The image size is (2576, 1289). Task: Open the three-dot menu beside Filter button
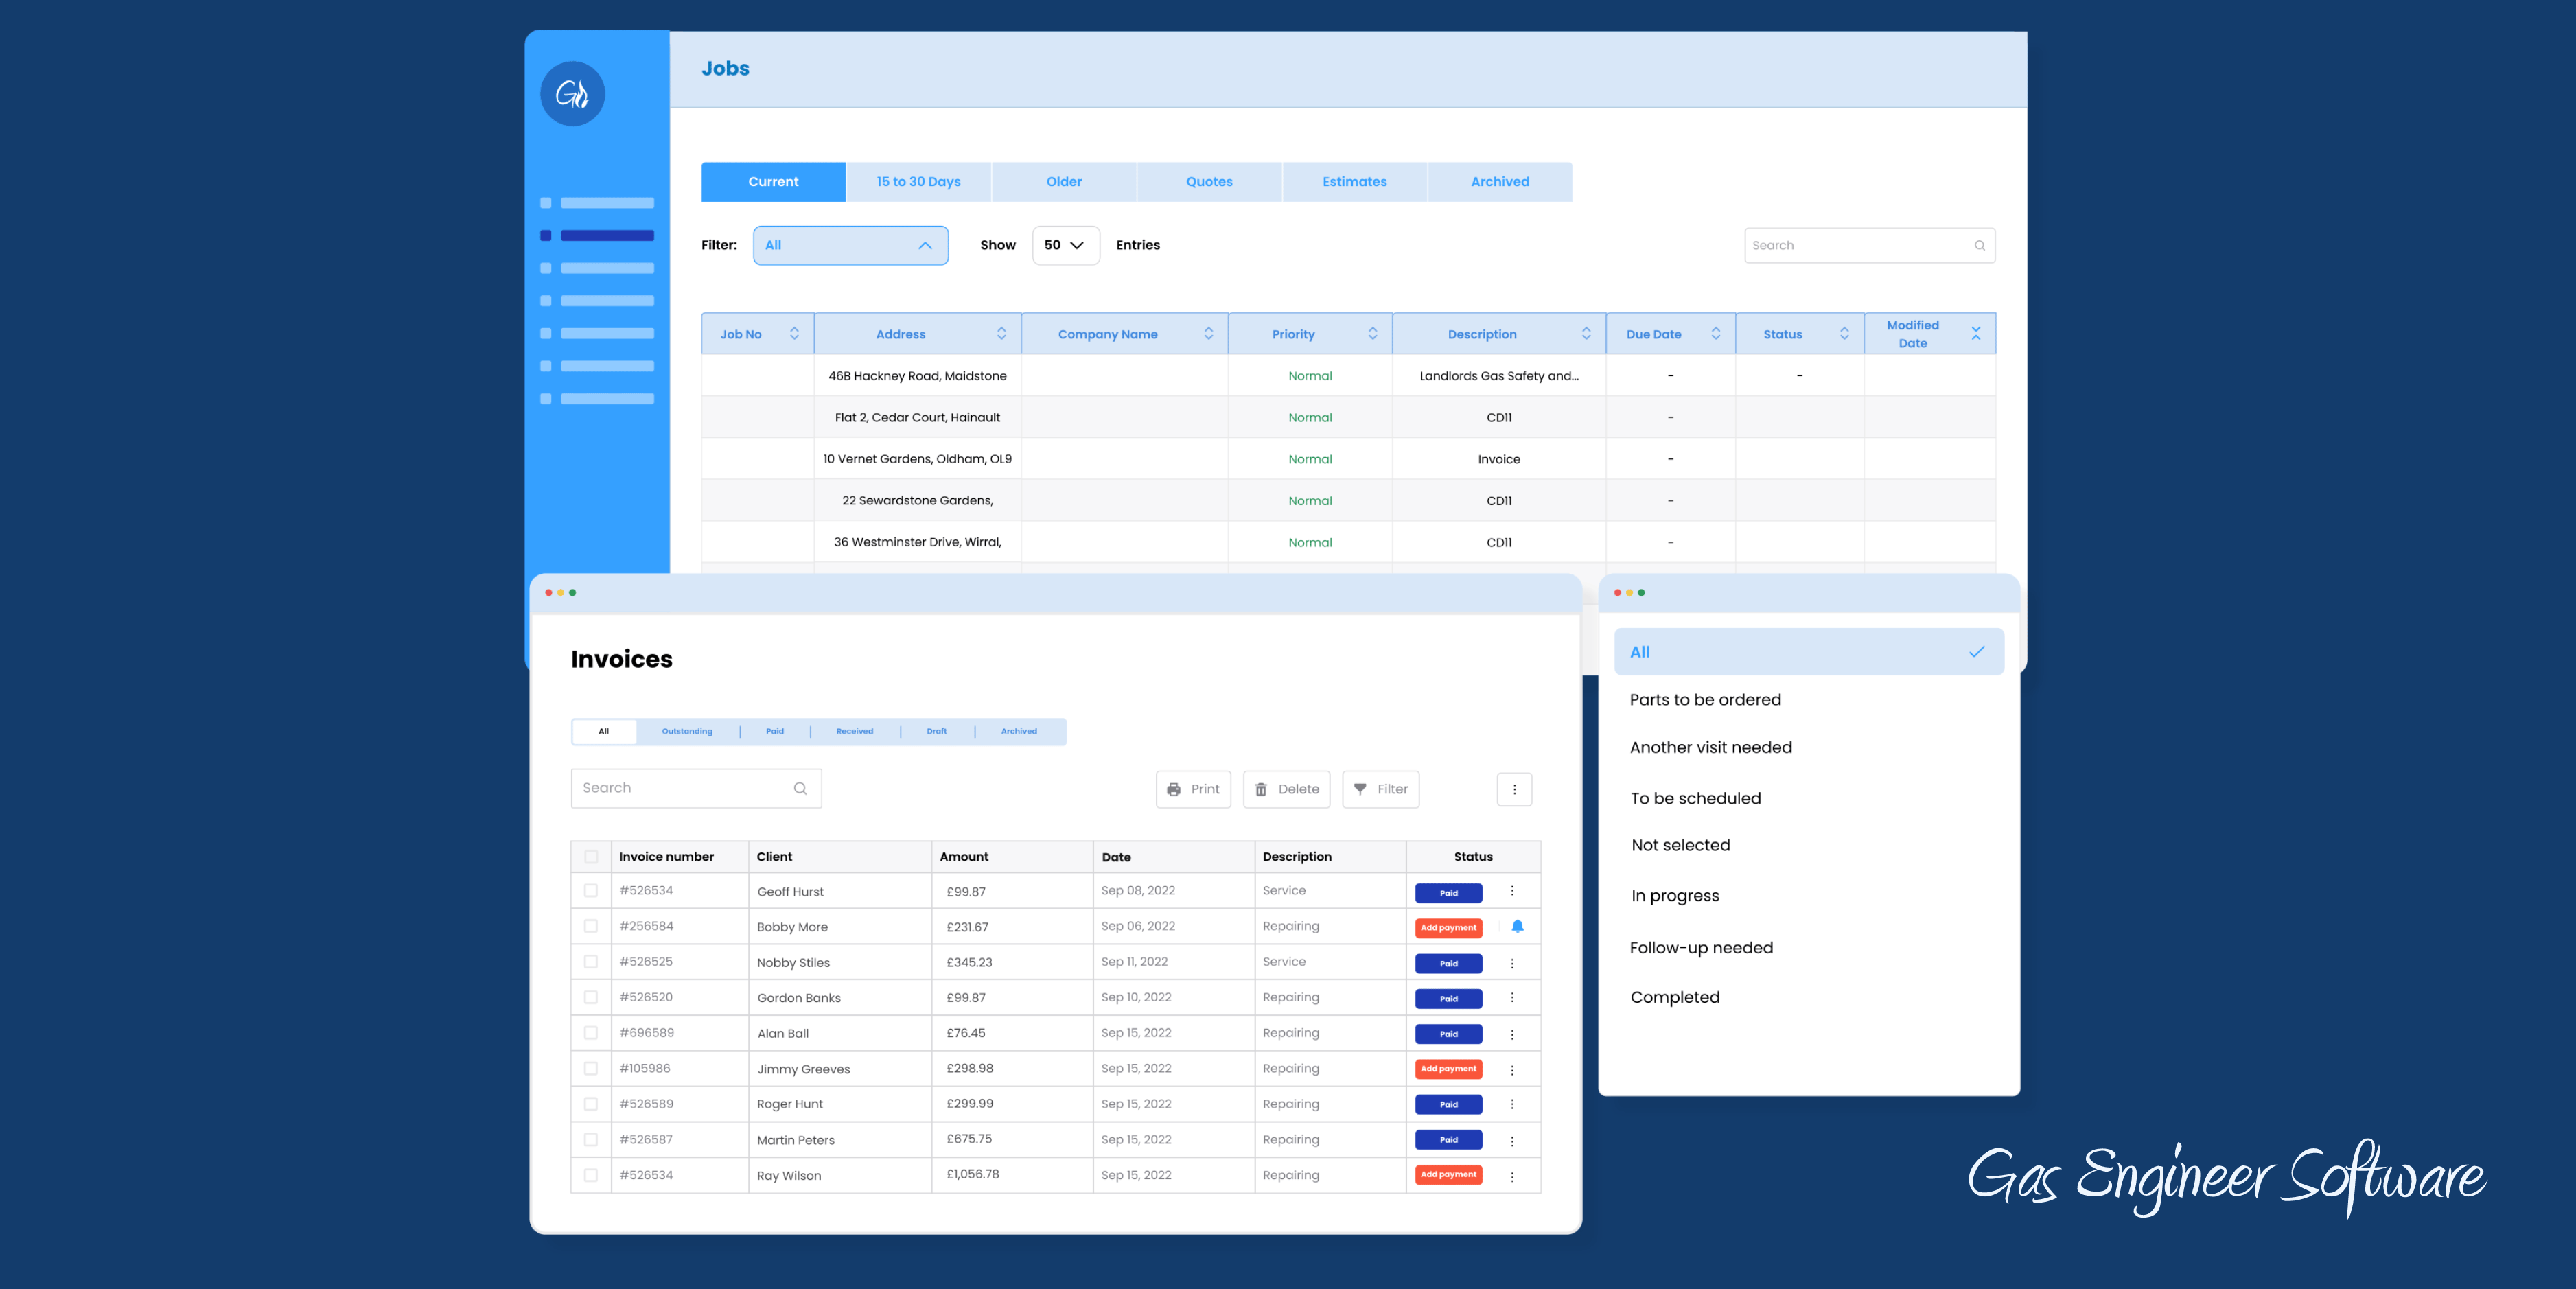click(x=1514, y=789)
